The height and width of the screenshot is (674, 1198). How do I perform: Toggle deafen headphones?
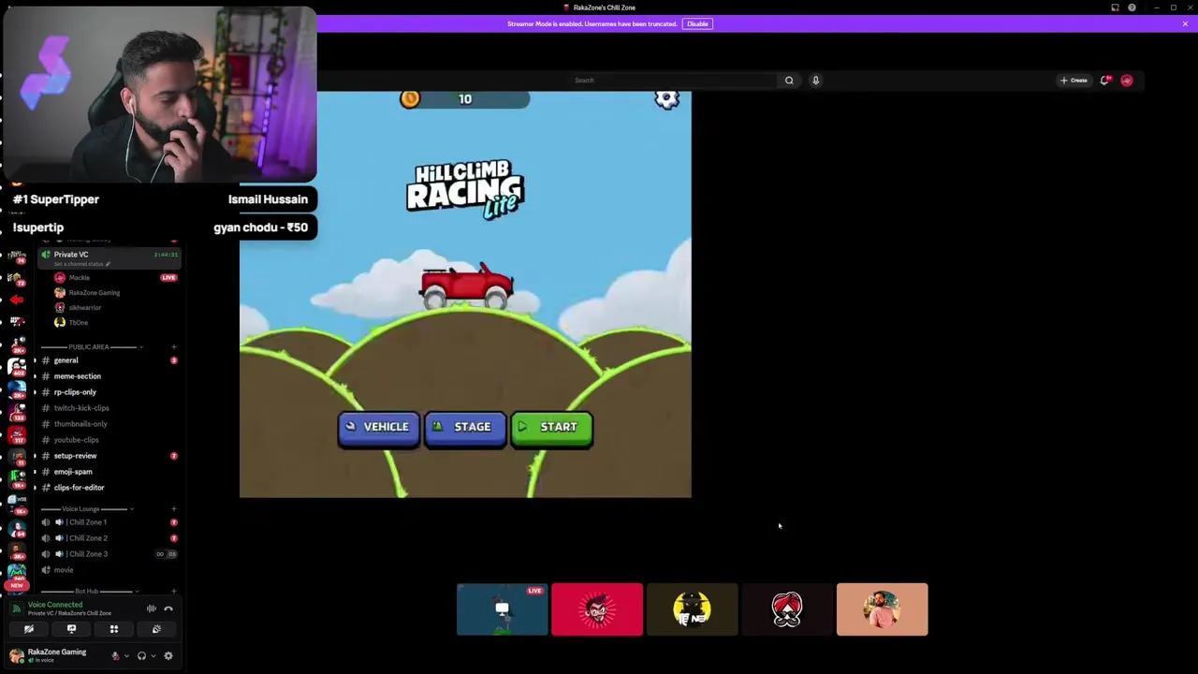141,656
